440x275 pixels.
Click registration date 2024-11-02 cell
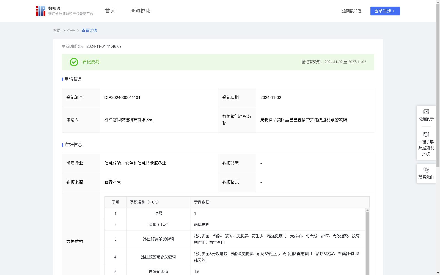coord(315,98)
